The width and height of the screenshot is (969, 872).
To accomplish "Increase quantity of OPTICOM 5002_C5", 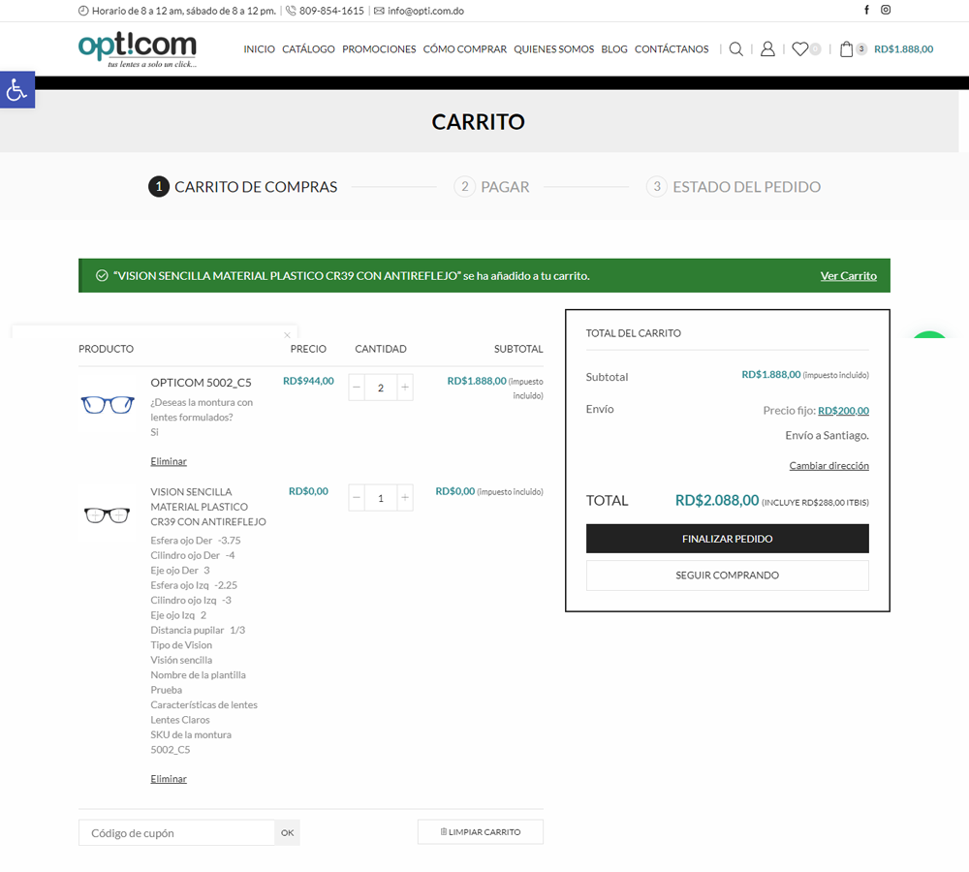I will [405, 388].
